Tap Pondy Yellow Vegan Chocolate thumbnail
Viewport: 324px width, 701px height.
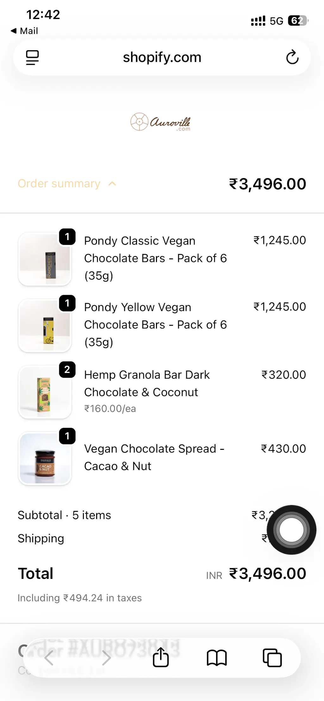point(45,326)
